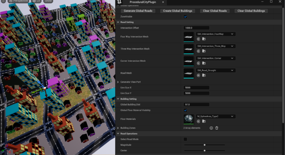Browse to Floor Materials asset
Screen dimensions: 285x155
coord(204,121)
